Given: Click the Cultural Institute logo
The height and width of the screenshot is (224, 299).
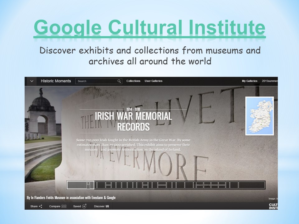Looking at the screenshot, I should click(x=273, y=206).
